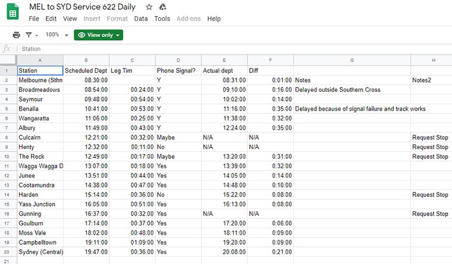Open the Tools menu
The image size is (452, 264).
(162, 19)
